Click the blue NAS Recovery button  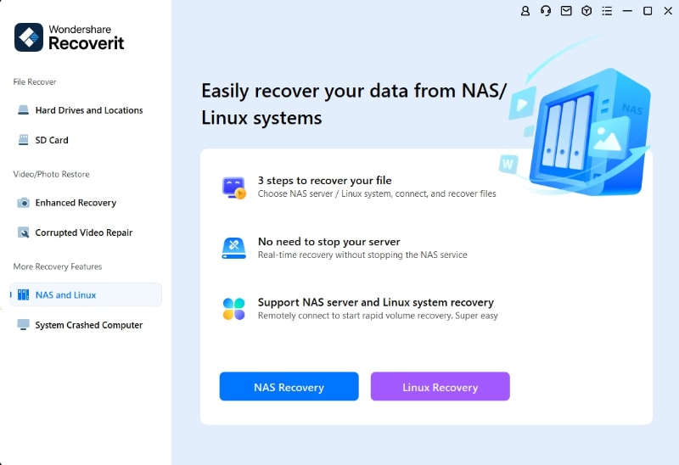pos(289,387)
